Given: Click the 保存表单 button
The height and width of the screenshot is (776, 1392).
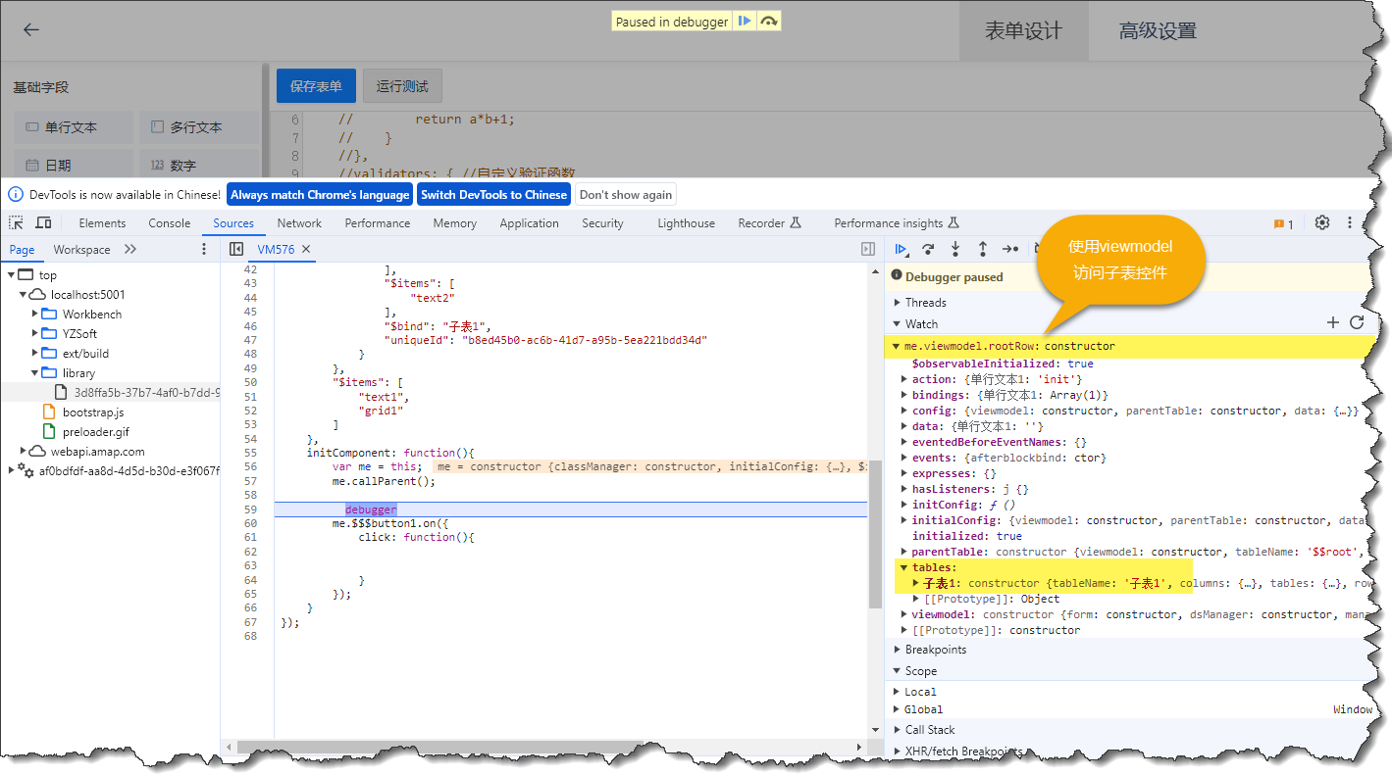Looking at the screenshot, I should pos(316,86).
